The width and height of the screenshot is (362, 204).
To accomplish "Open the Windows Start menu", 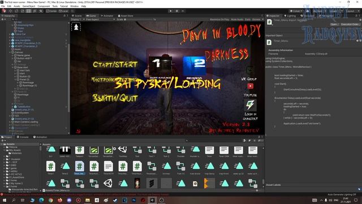I will point(5,200).
